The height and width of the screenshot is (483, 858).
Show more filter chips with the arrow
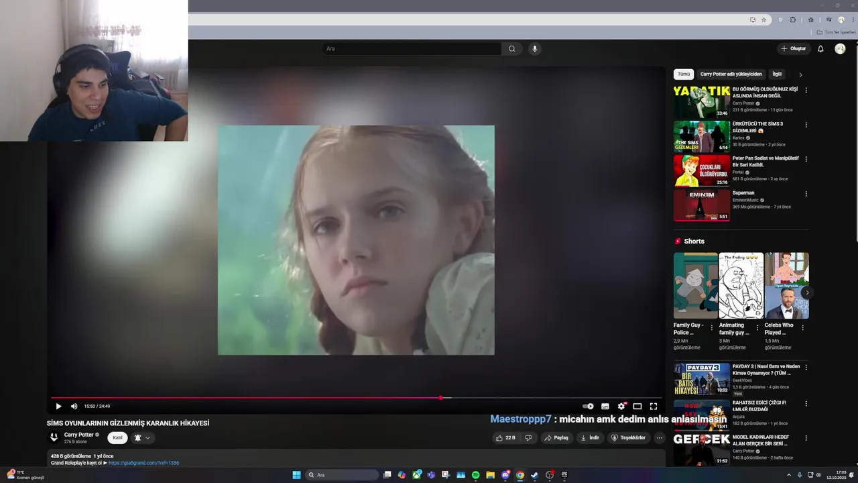tap(800, 74)
